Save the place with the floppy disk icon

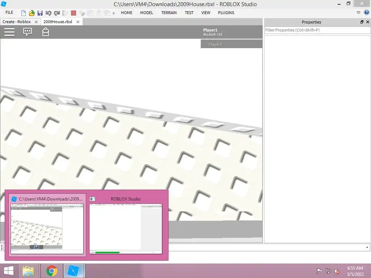tap(40, 13)
